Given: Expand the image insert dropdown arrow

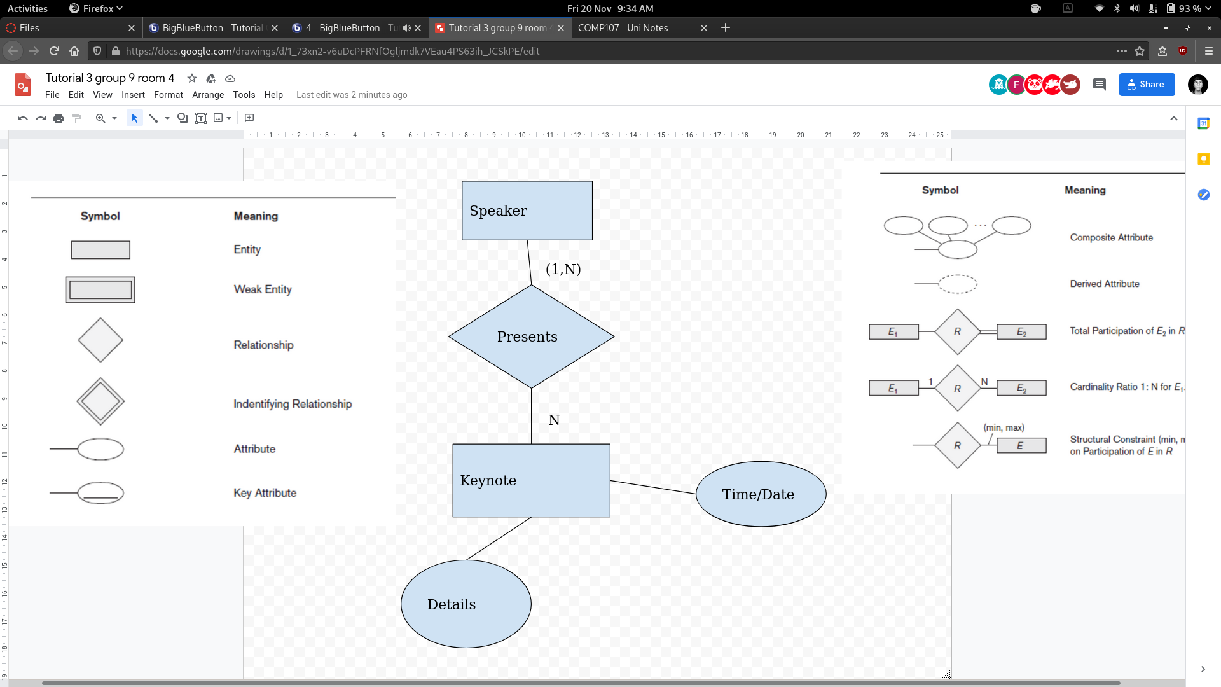Looking at the screenshot, I should (229, 118).
